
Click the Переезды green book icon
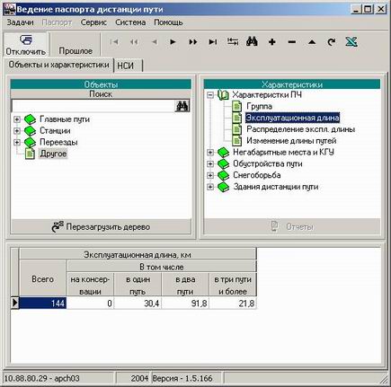point(30,142)
